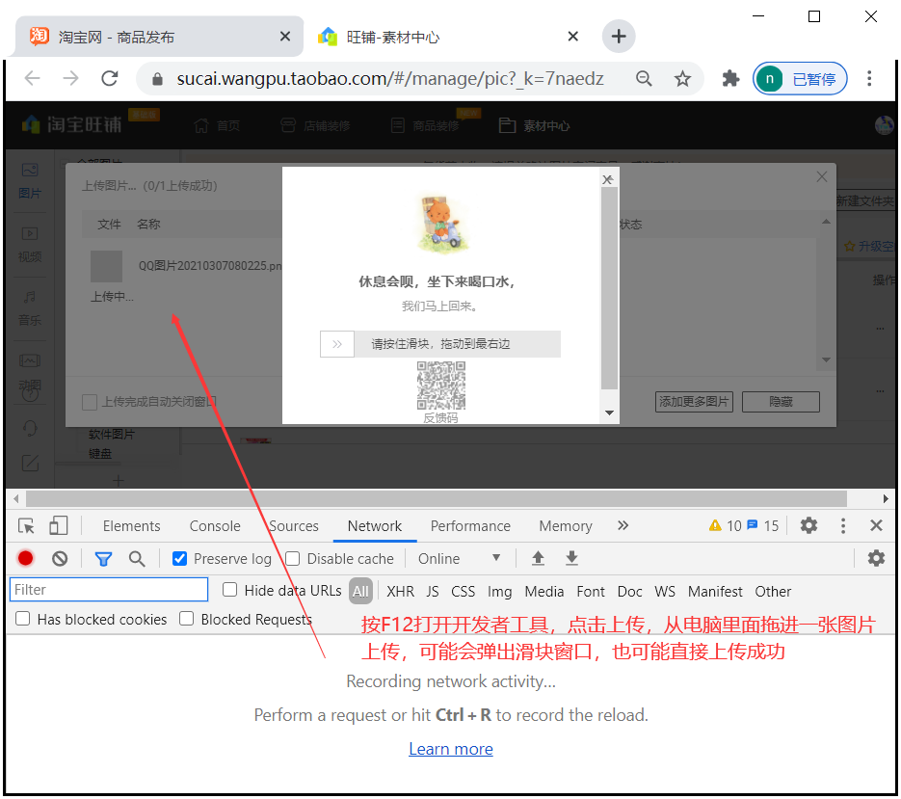Screen dimensions: 901x799
Task: Click the slider verification drag handle
Action: (337, 344)
